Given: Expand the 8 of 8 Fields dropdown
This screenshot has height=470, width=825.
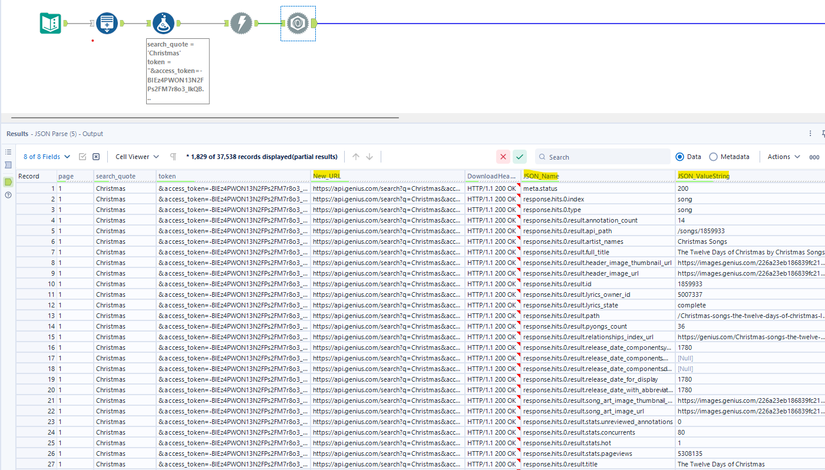Looking at the screenshot, I should [47, 157].
